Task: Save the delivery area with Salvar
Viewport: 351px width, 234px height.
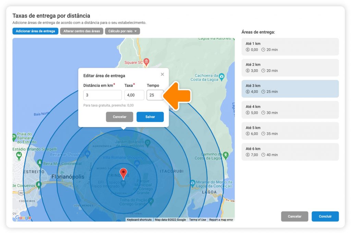Action: point(150,117)
